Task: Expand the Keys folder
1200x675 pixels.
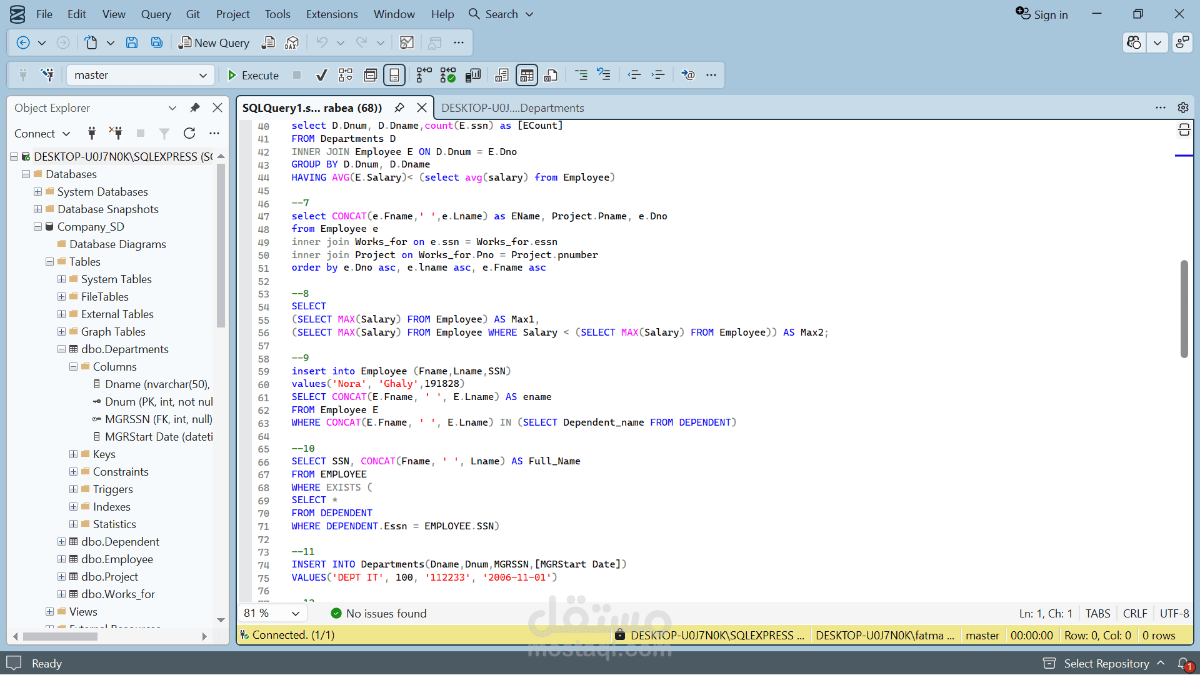Action: pyautogui.click(x=73, y=454)
